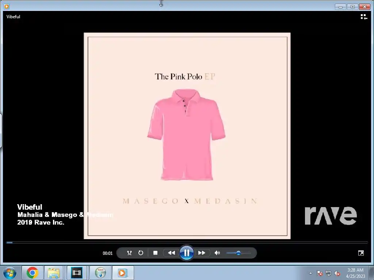374x280 pixels.
Task: Mute the player volume speaker icon
Action: 217,253
